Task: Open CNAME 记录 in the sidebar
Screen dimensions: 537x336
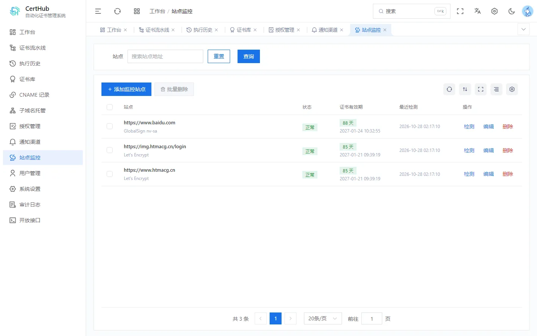Action: (x=43, y=95)
